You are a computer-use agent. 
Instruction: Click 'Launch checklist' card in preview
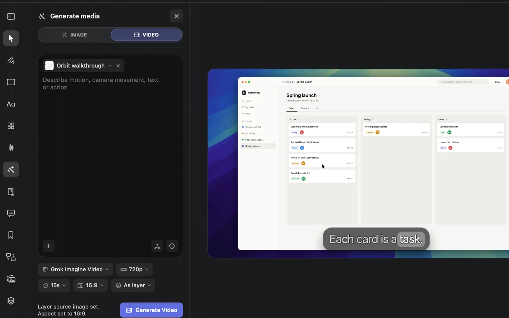pyautogui.click(x=471, y=129)
